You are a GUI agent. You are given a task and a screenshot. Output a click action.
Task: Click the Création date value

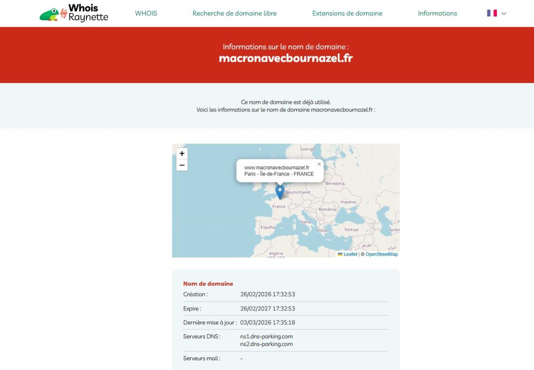click(267, 294)
